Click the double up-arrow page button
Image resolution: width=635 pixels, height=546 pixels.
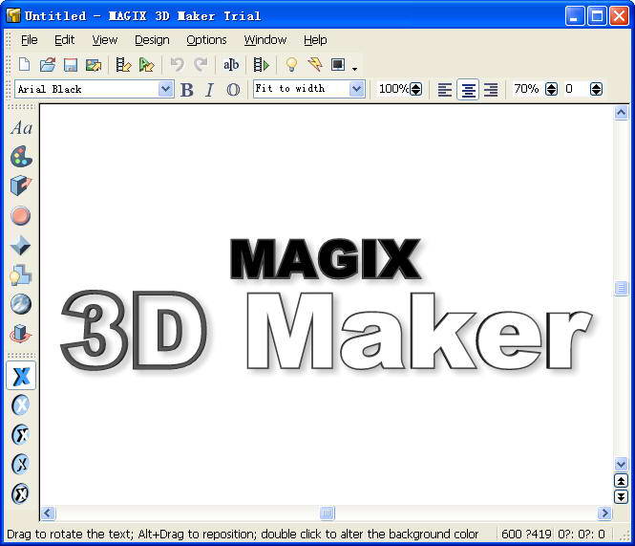pyautogui.click(x=621, y=481)
